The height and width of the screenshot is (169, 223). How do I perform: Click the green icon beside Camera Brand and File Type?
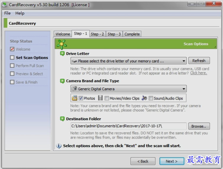(x=62, y=81)
